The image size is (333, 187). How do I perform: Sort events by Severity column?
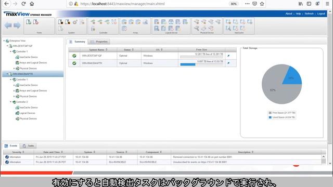18,152
